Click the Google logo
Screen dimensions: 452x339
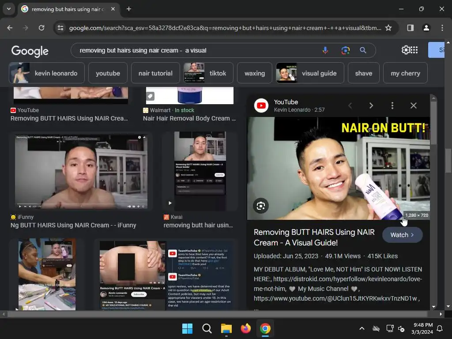click(x=30, y=51)
